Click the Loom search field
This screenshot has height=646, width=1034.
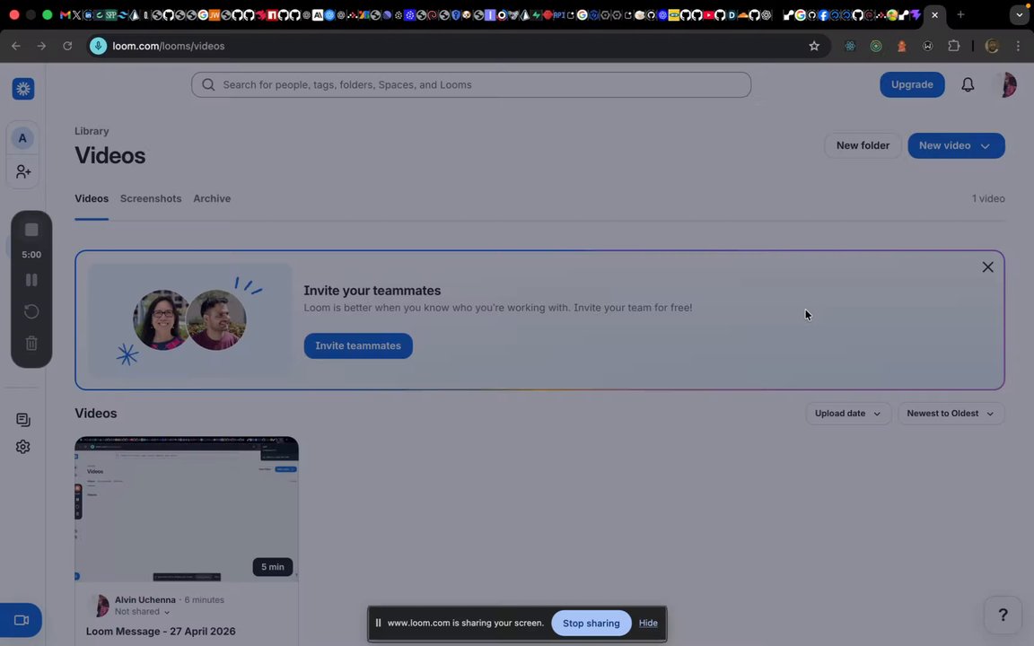471,84
